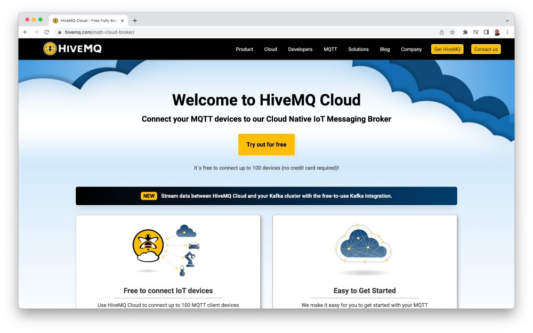
Task: Select the HiveMQ Cloud browser tab
Action: tap(88, 21)
